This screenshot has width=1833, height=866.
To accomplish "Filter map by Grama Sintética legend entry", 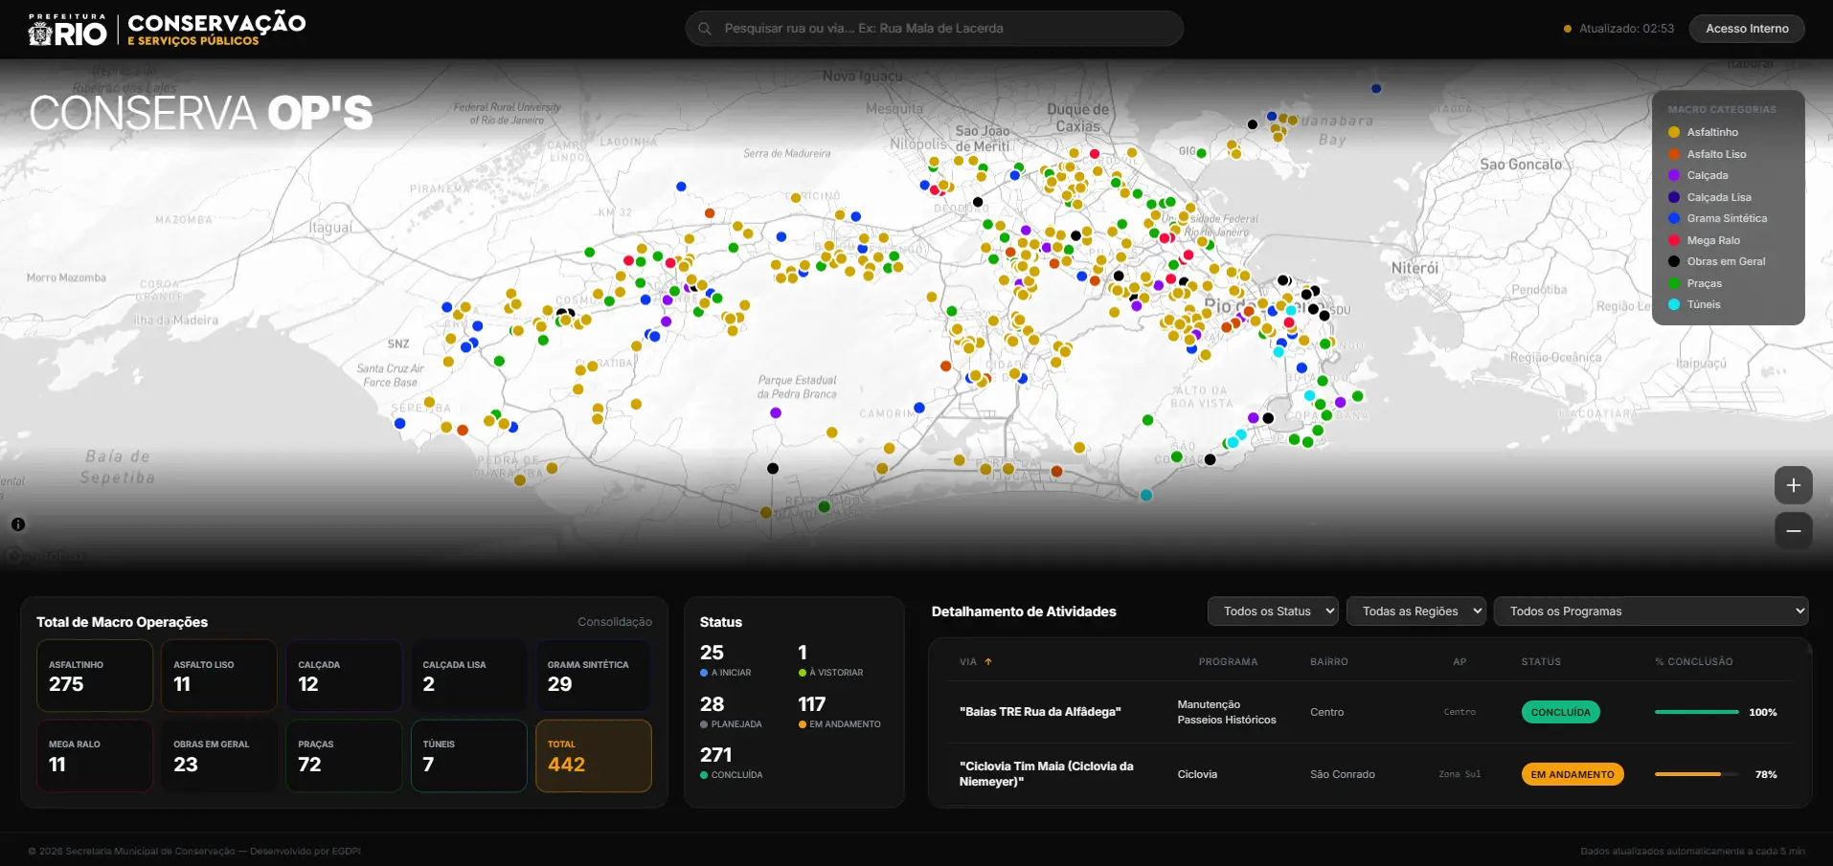I will coord(1717,218).
